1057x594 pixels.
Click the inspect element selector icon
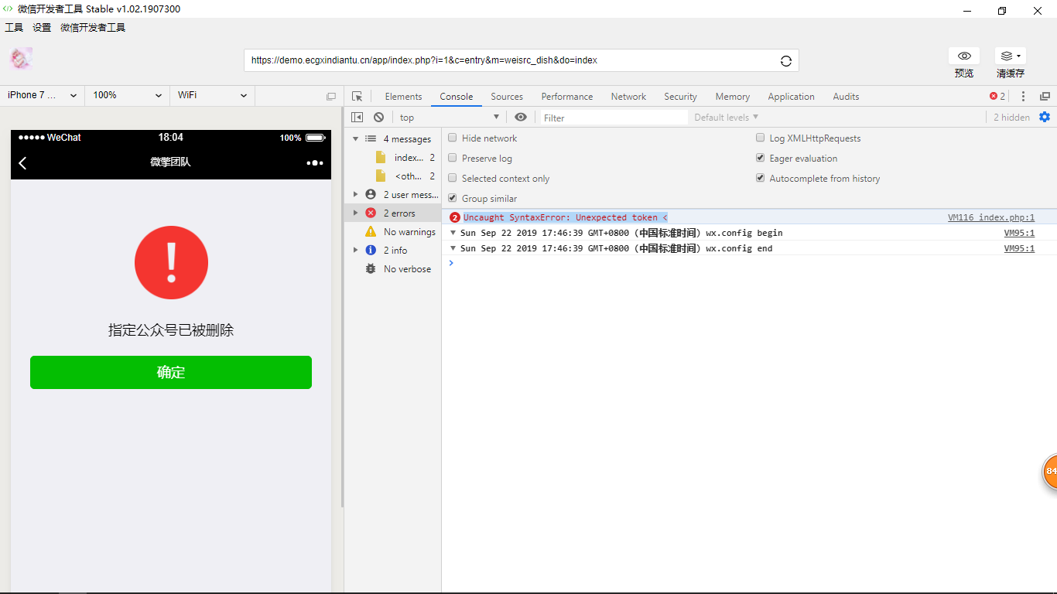(x=357, y=97)
